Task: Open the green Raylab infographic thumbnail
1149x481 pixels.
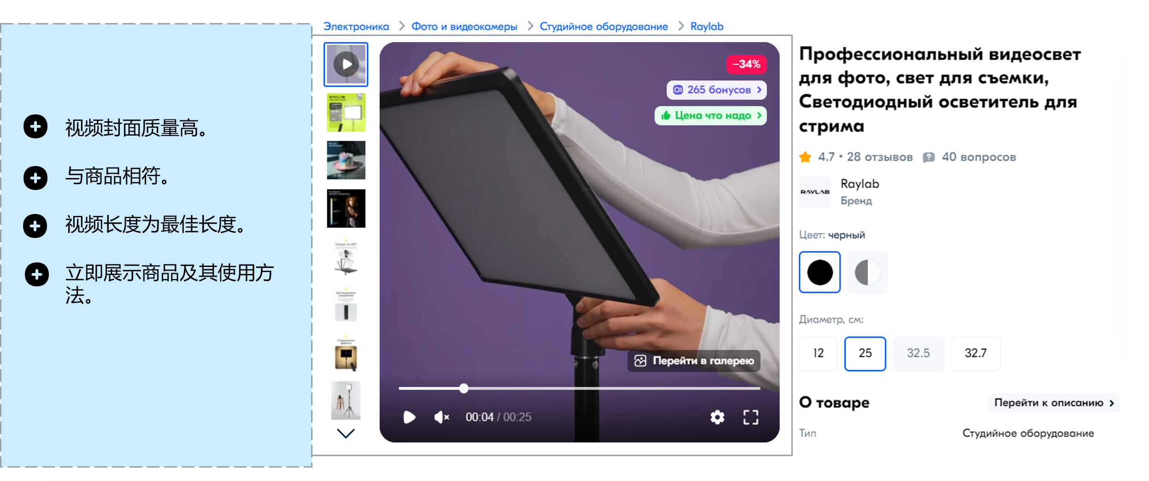Action: pos(346,113)
